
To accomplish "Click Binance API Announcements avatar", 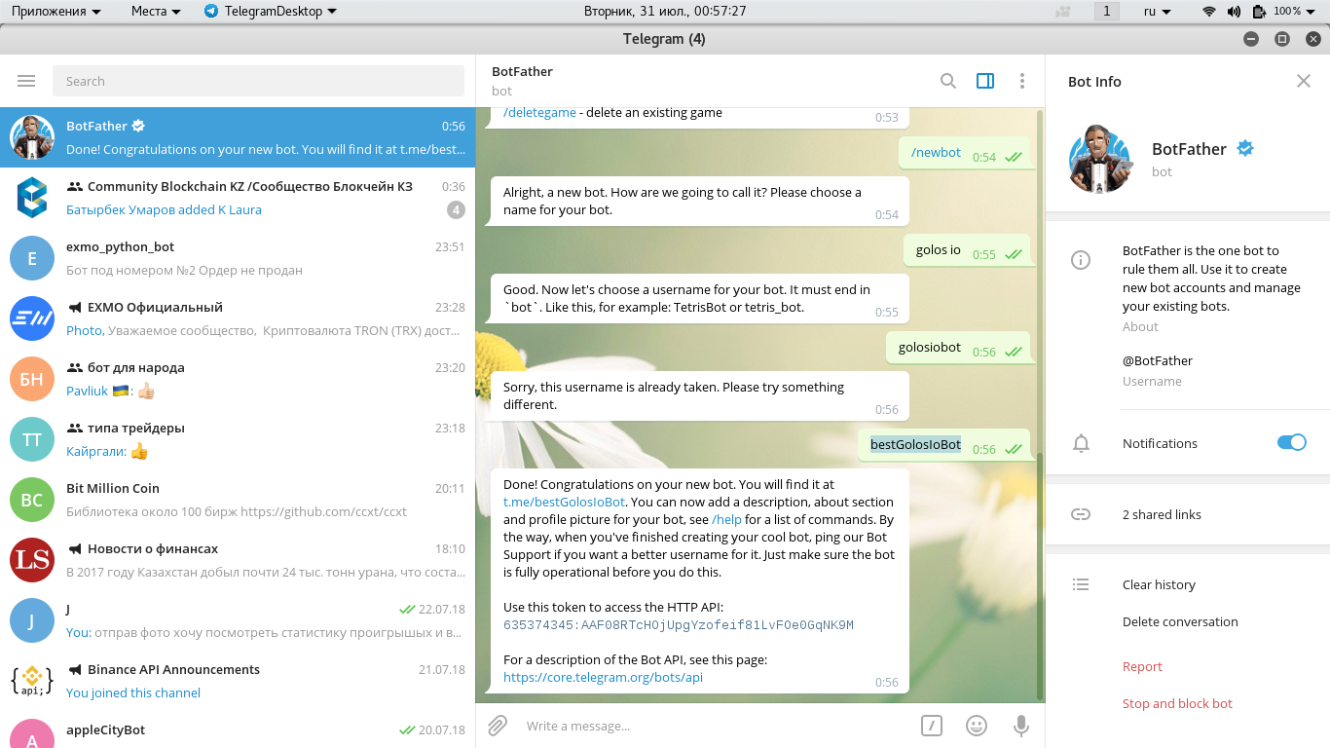I will (x=32, y=681).
